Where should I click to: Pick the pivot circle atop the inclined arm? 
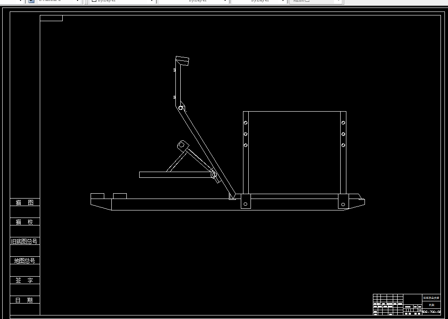(x=181, y=108)
